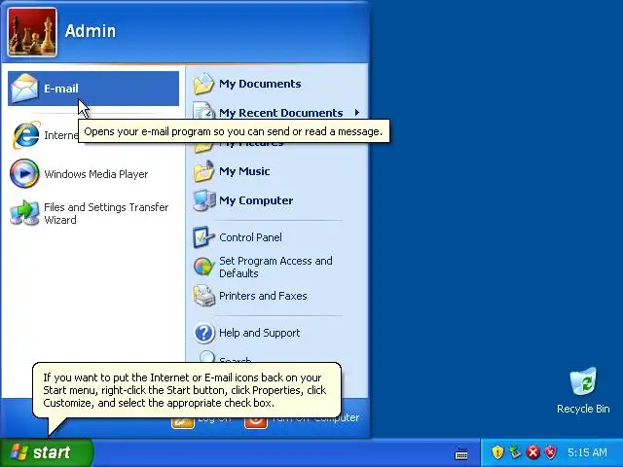
Task: Select the Control Panel menu label
Action: tap(250, 237)
